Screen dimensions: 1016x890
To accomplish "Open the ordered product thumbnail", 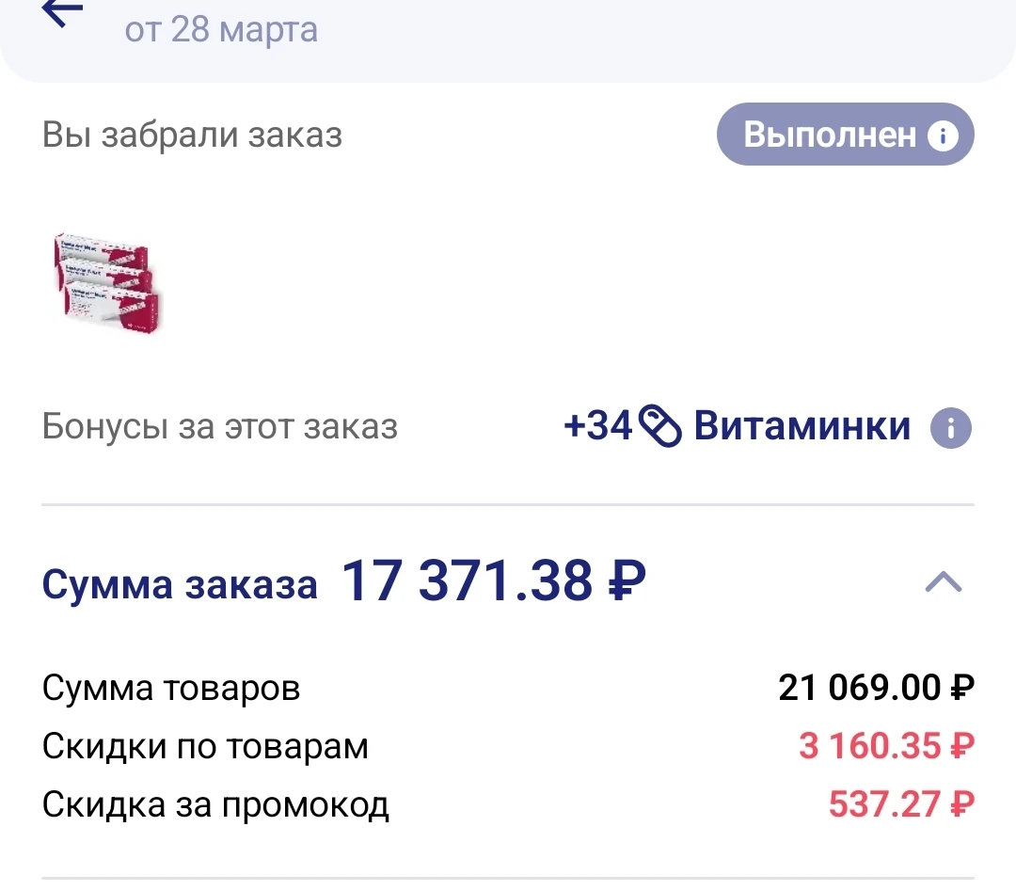I will click(x=105, y=280).
